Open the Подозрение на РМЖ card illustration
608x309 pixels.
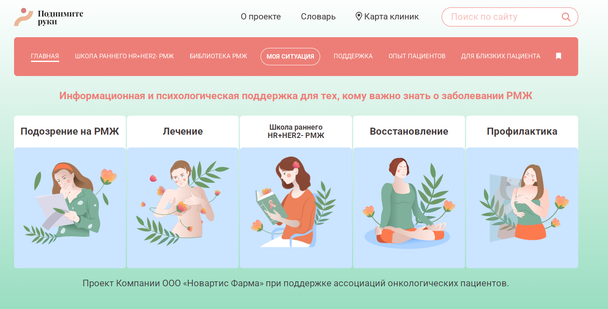(x=70, y=208)
